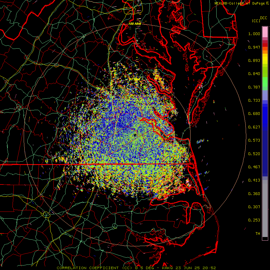
Task: Select the 0.360 legend value
Action: point(254,194)
